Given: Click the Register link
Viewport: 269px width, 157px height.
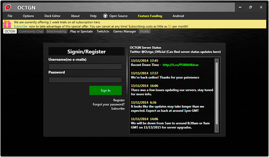Looking at the screenshot, I should point(119,100).
